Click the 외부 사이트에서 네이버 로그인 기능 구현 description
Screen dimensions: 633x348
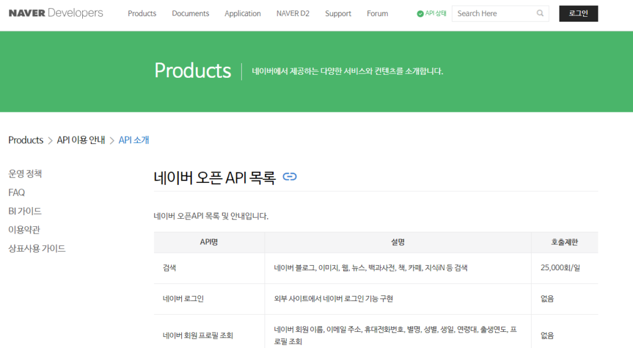[x=333, y=299]
